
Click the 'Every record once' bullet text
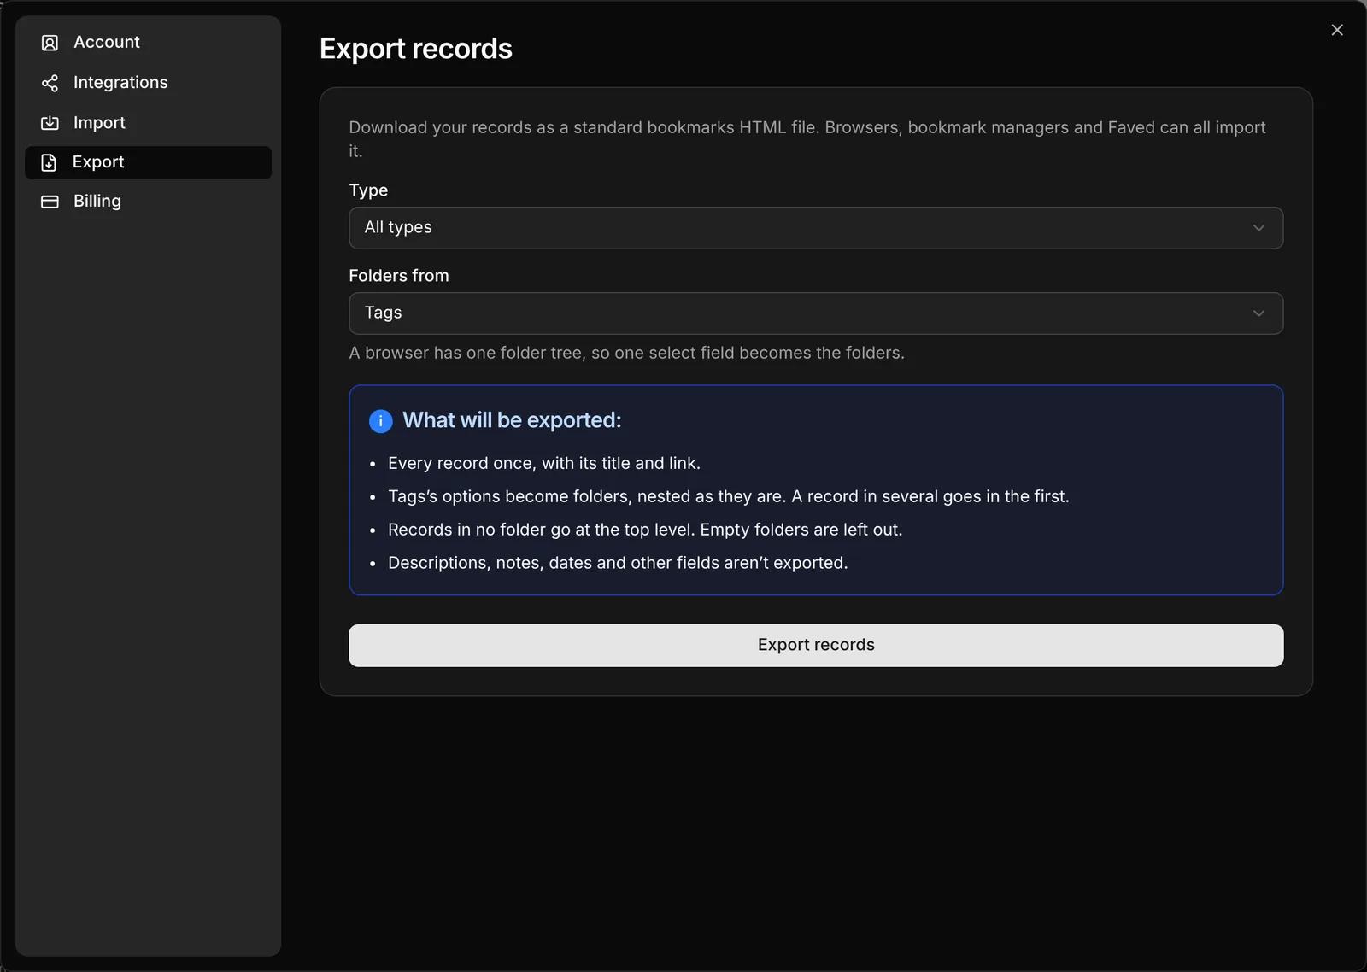pos(544,463)
